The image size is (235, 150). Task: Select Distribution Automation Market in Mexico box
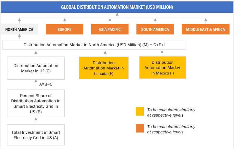(163, 67)
